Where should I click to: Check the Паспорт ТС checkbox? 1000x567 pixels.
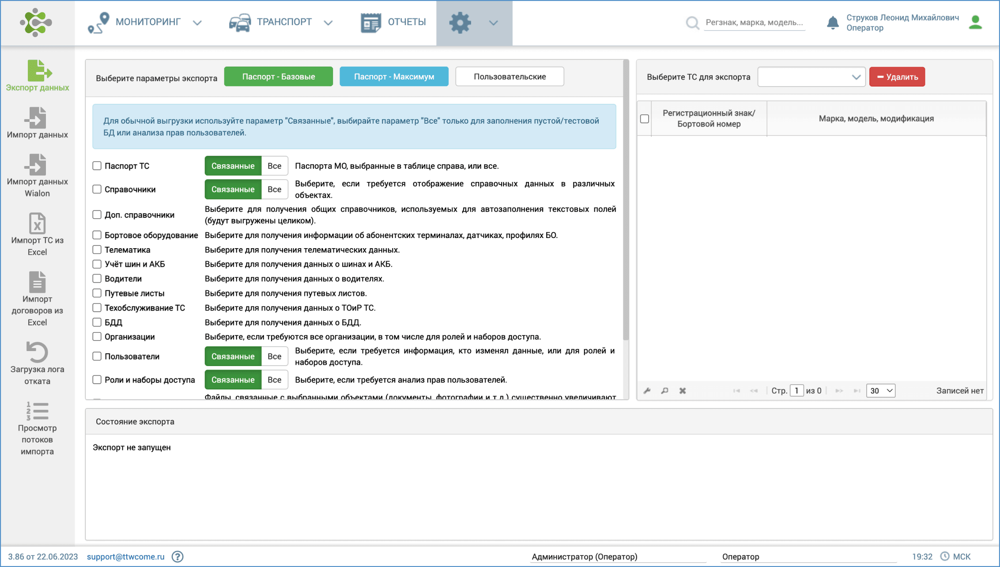[x=97, y=166]
